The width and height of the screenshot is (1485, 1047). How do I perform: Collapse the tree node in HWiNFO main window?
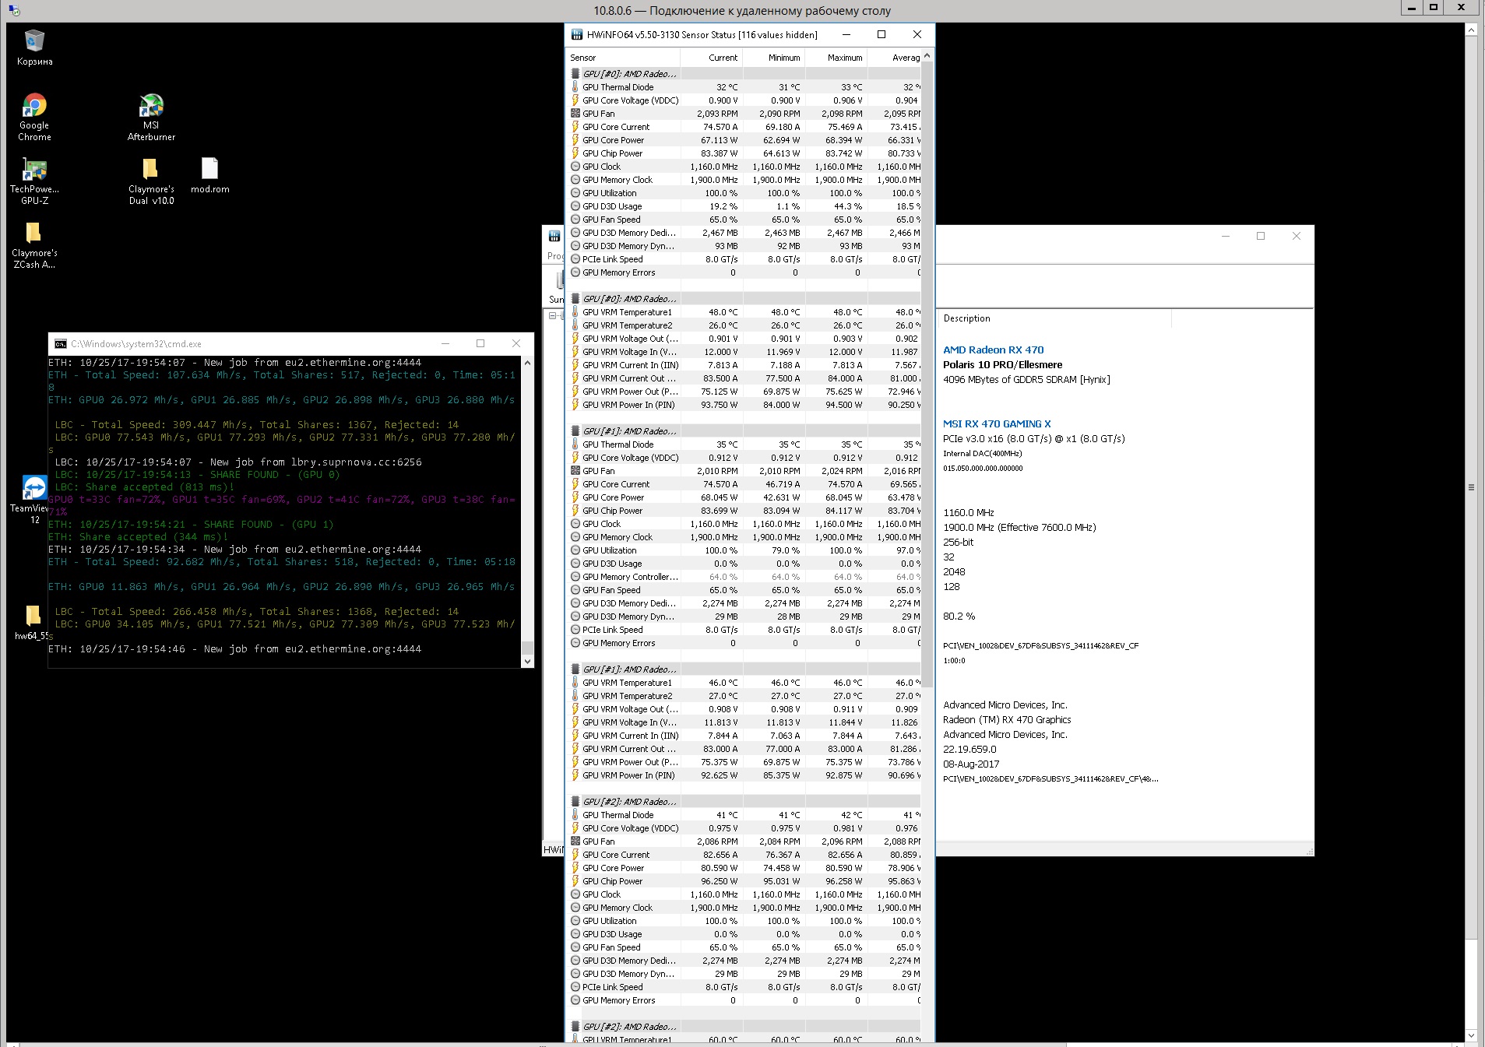[552, 316]
